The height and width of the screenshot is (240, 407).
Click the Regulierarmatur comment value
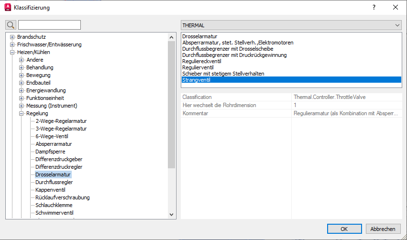click(x=345, y=113)
